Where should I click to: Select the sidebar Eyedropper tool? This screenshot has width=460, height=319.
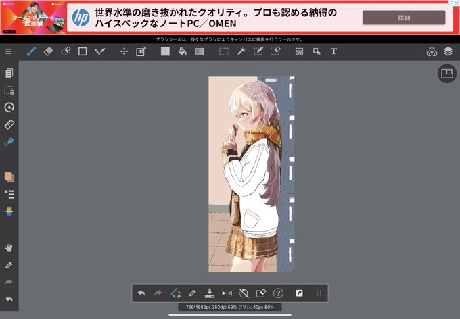click(x=9, y=265)
